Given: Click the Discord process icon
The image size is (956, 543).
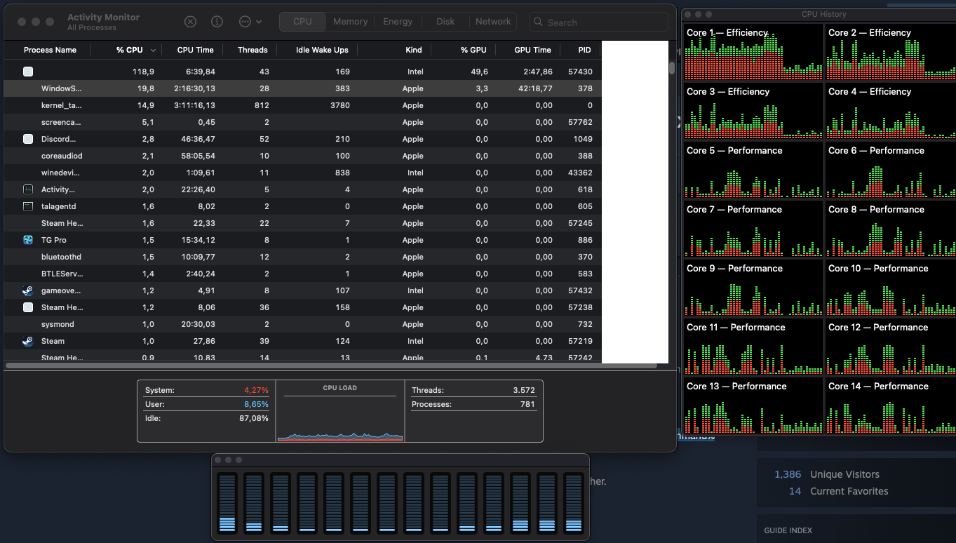Looking at the screenshot, I should coord(28,139).
